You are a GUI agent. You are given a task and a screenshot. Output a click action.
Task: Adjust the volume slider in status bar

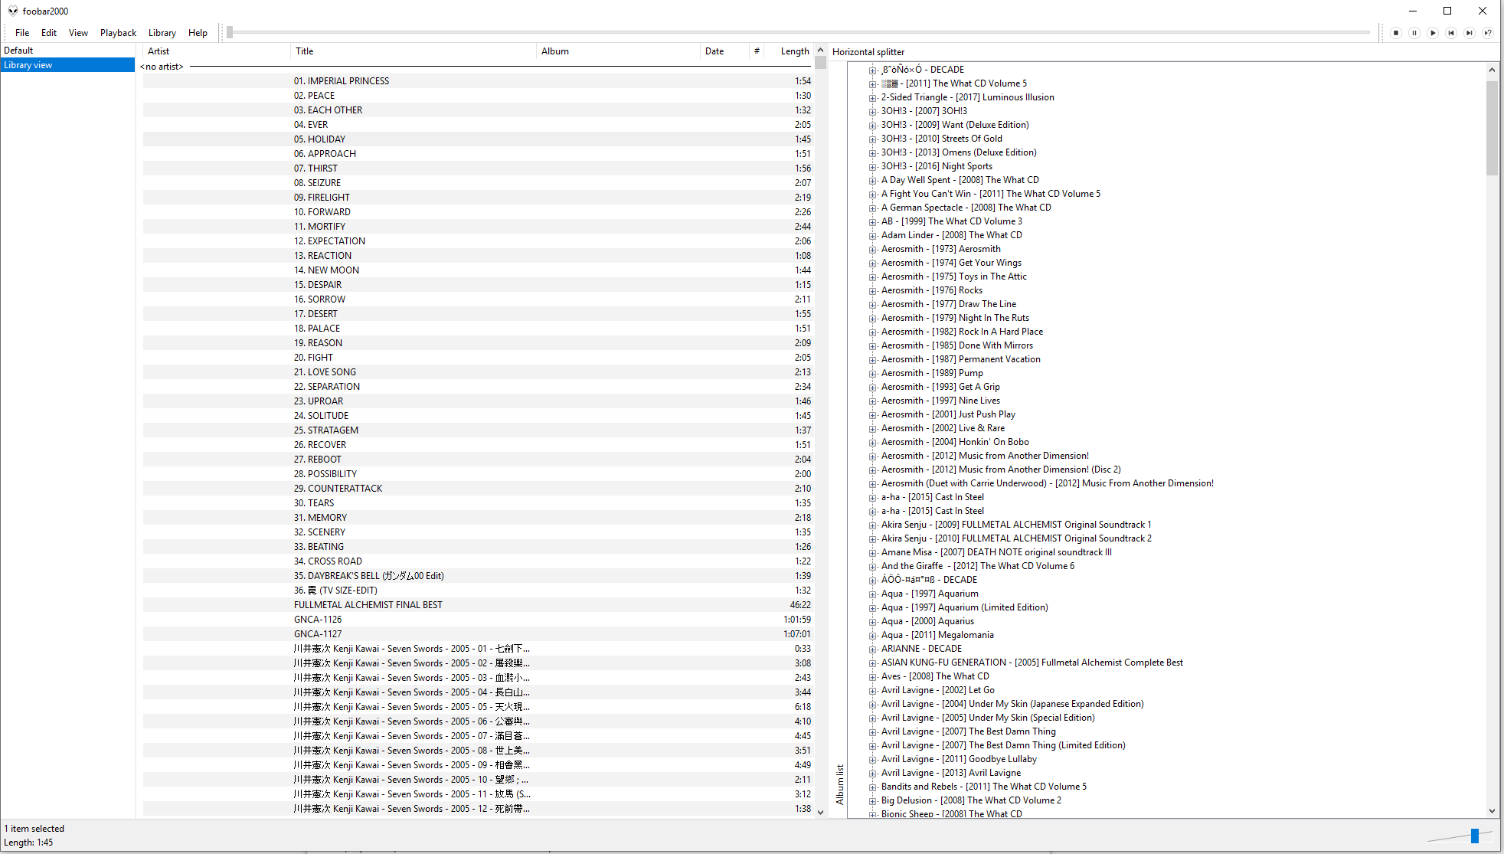pos(1460,836)
